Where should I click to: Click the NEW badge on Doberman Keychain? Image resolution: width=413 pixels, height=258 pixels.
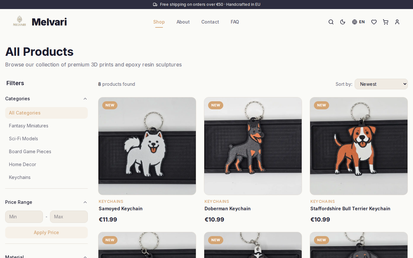[x=216, y=105]
